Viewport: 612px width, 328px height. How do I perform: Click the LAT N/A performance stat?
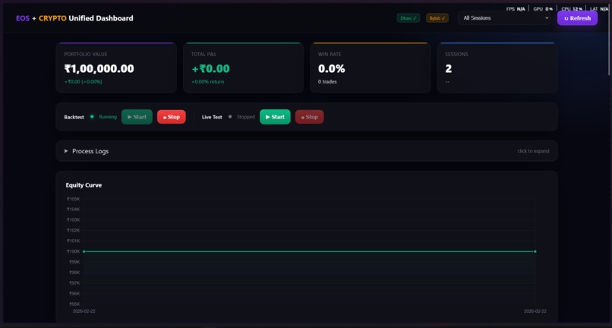599,8
